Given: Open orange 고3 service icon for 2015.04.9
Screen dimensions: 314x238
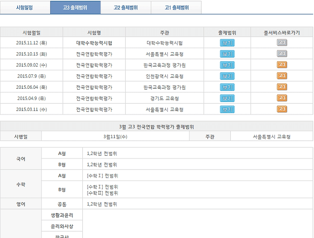Looking at the screenshot, I should 282,98.
